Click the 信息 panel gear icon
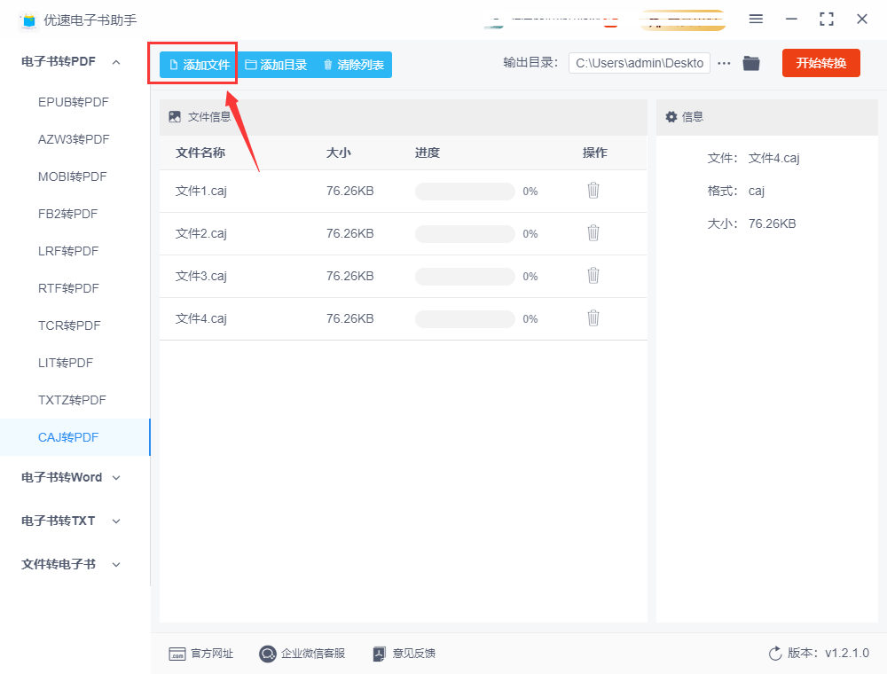This screenshot has height=674, width=887. click(x=671, y=117)
